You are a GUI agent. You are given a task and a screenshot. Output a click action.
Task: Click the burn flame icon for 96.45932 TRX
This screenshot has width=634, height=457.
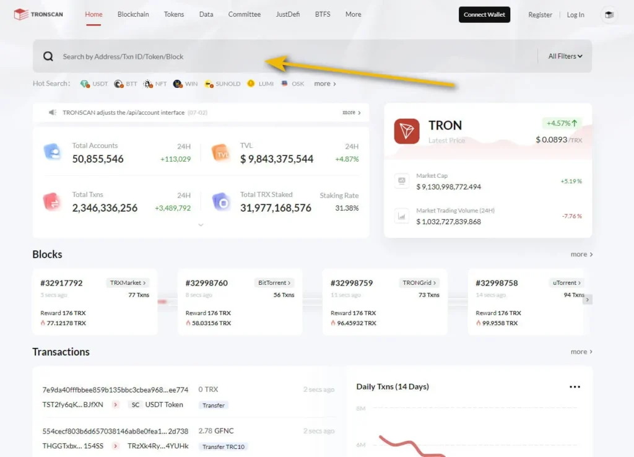pyautogui.click(x=333, y=323)
